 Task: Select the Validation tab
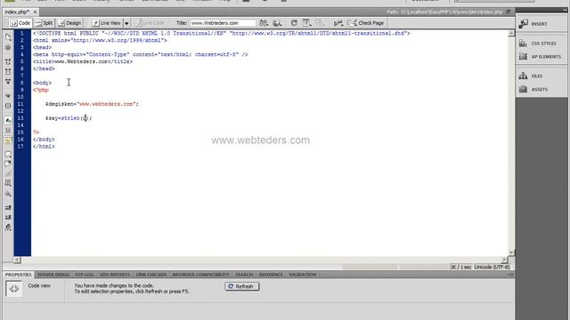pos(303,275)
